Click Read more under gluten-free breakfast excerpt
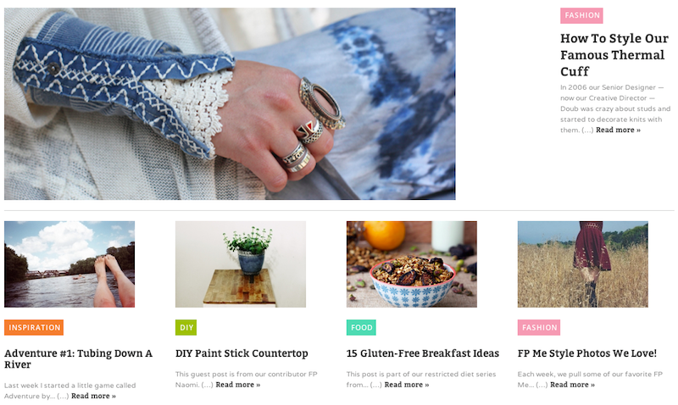Image resolution: width=678 pixels, height=405 pixels. [407, 385]
